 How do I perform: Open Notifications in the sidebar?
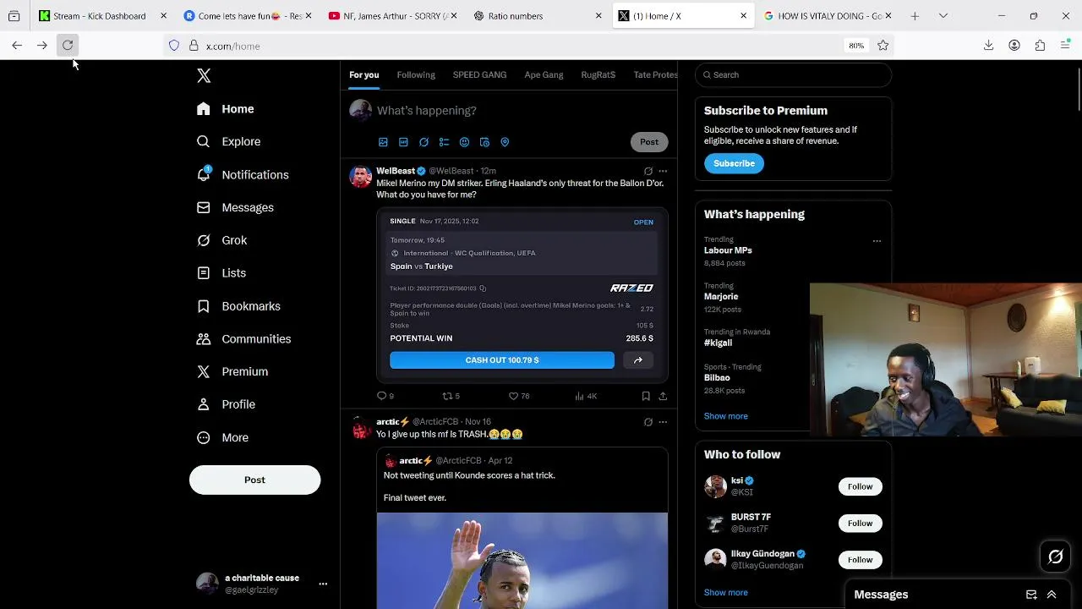coord(243,174)
